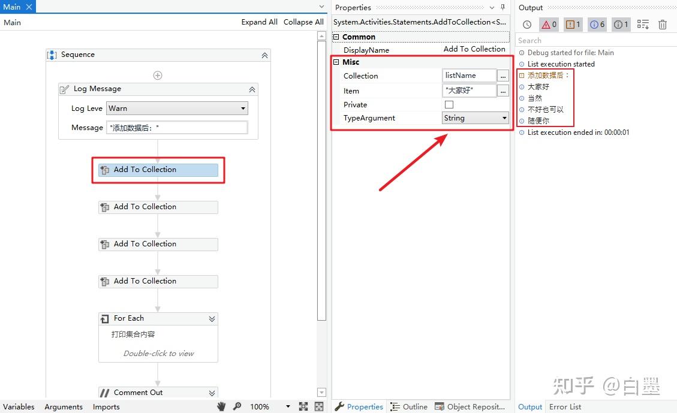
Task: Clear all Output panel messages with trash icon
Action: tap(662, 24)
